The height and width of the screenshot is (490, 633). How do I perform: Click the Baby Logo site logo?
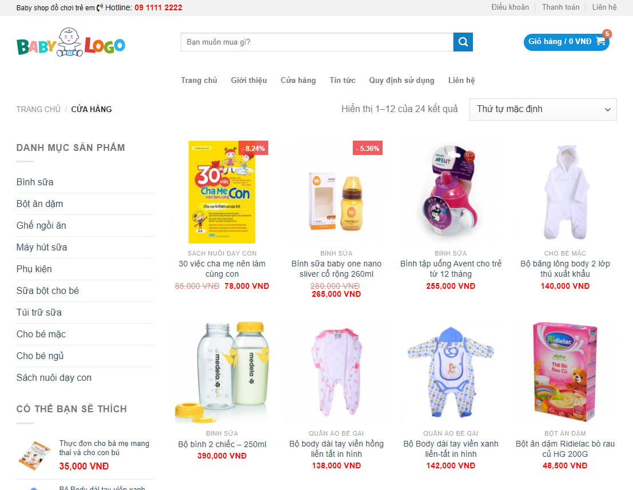click(x=71, y=42)
